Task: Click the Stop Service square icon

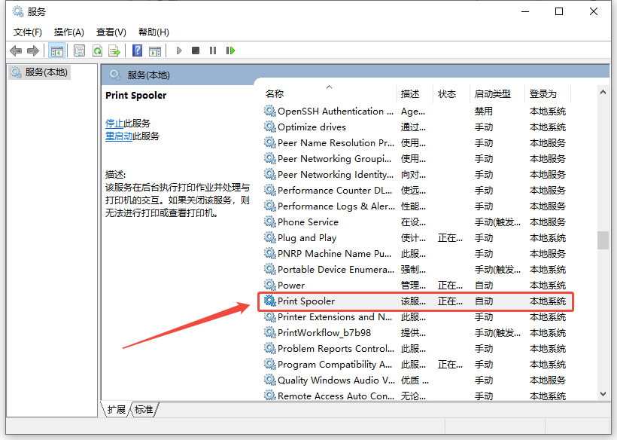Action: [x=196, y=50]
